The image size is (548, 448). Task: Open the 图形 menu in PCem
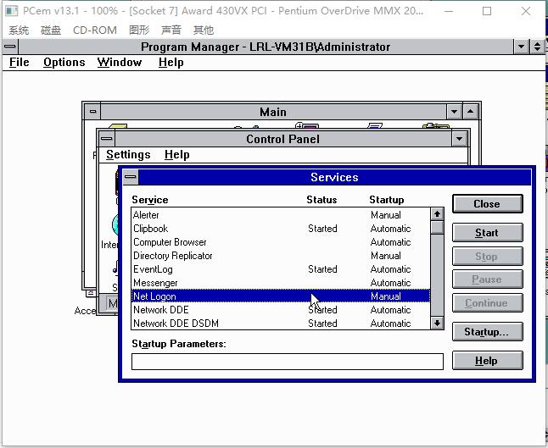pyautogui.click(x=139, y=30)
